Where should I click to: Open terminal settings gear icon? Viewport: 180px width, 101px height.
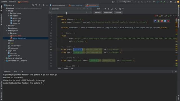tap(172, 72)
